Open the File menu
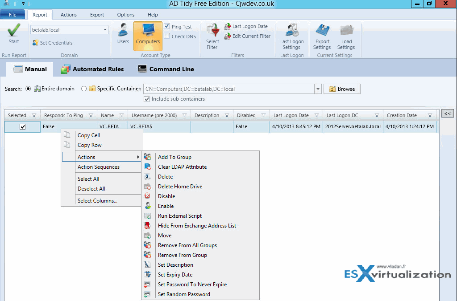The width and height of the screenshot is (457, 301). click(12, 15)
